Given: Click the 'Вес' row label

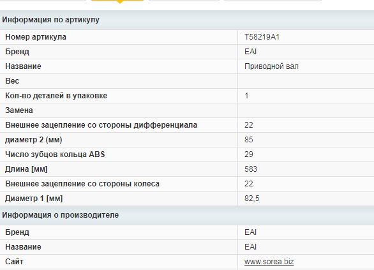Looking at the screenshot, I should coord(12,81).
